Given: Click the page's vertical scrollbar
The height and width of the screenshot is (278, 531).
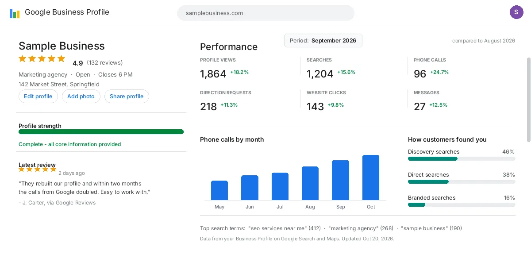Looking at the screenshot, I should (x=528, y=100).
